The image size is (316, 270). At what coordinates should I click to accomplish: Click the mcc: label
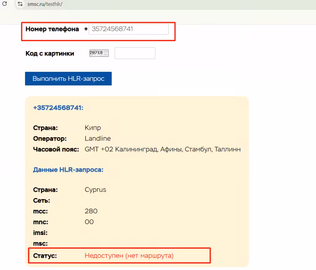(40, 211)
